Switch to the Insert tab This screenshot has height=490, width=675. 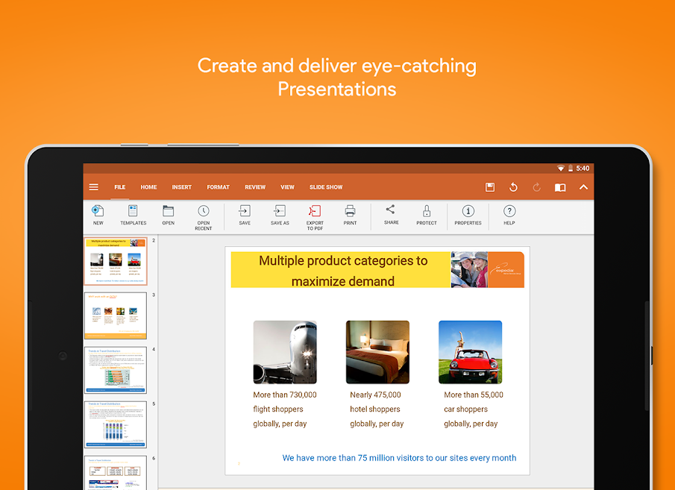tap(181, 187)
